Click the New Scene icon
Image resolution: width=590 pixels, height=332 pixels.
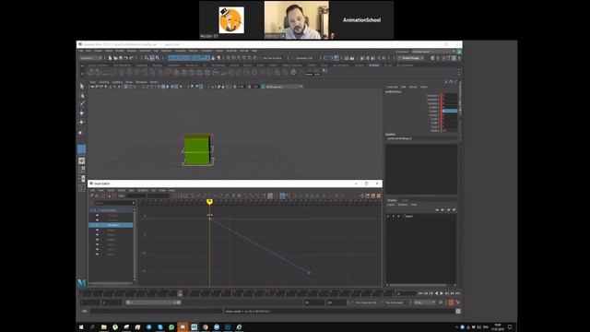pos(110,58)
